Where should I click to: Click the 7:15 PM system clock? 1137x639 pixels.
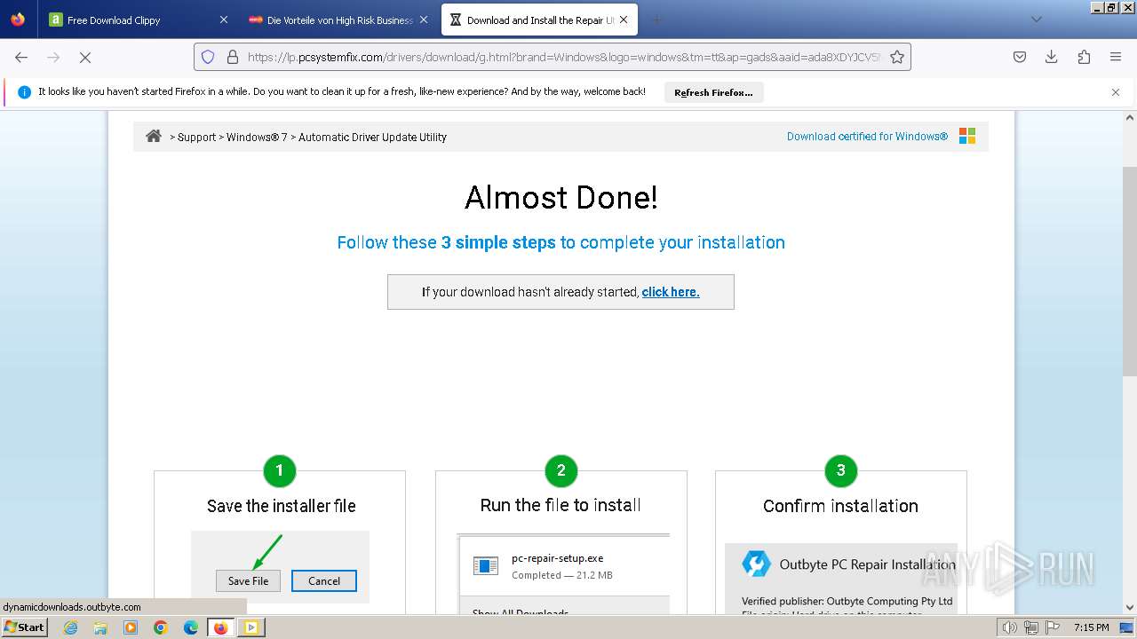[1091, 627]
